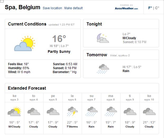Select the syys 3 mostly cloudy icon

tap(14, 111)
